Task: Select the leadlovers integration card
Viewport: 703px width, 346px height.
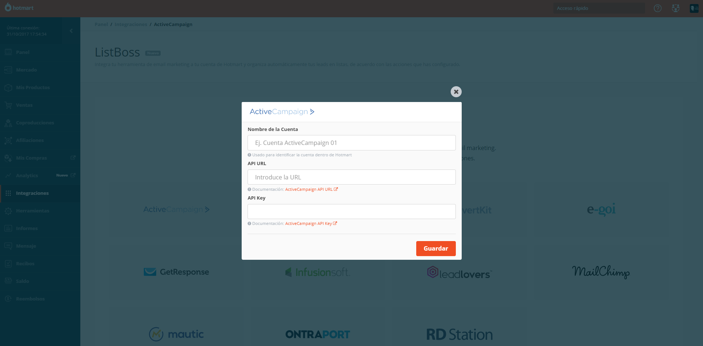Action: [459, 272]
